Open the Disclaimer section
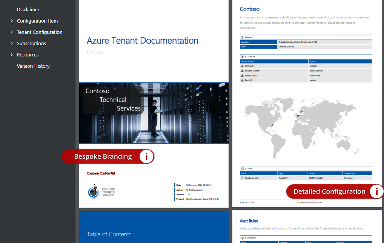 coord(28,9)
